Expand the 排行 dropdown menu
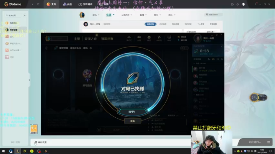The height and width of the screenshot is (154, 275). [x=157, y=15]
